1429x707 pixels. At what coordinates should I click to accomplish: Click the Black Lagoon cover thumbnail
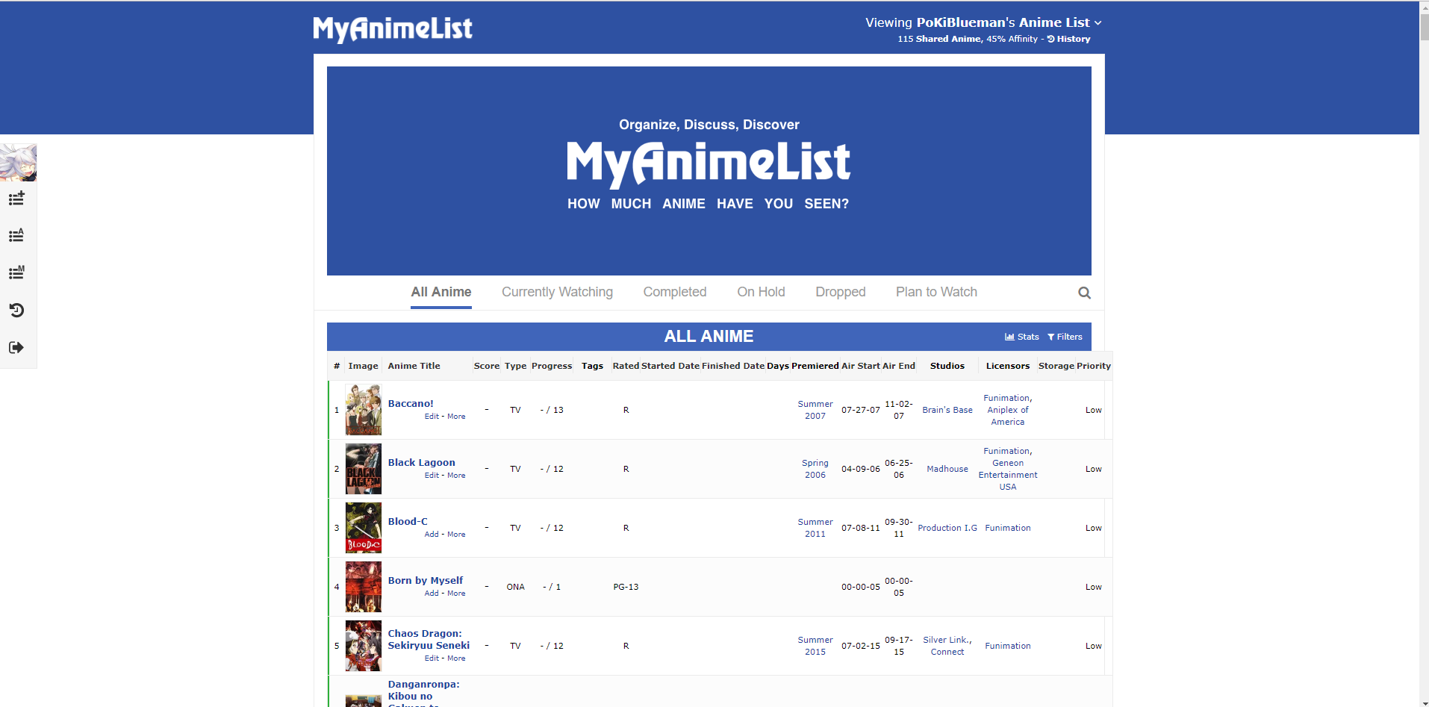coord(364,469)
